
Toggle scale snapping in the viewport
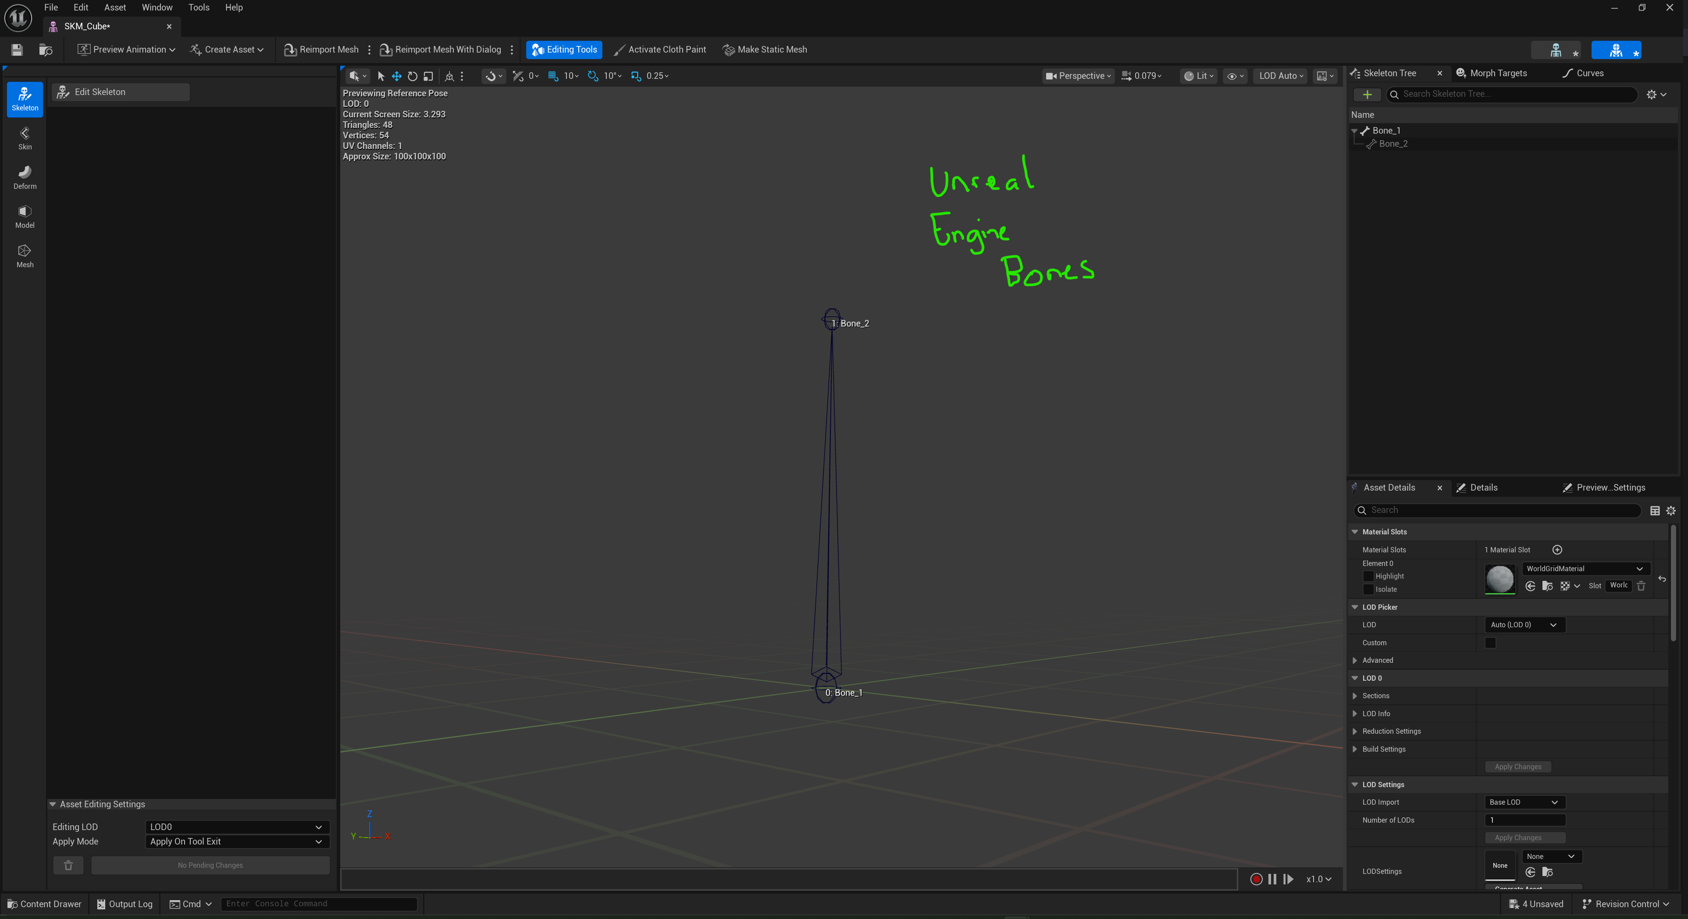click(x=636, y=76)
